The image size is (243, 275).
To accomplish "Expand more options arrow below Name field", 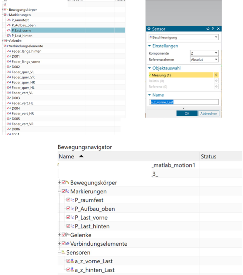I will [x=184, y=108].
